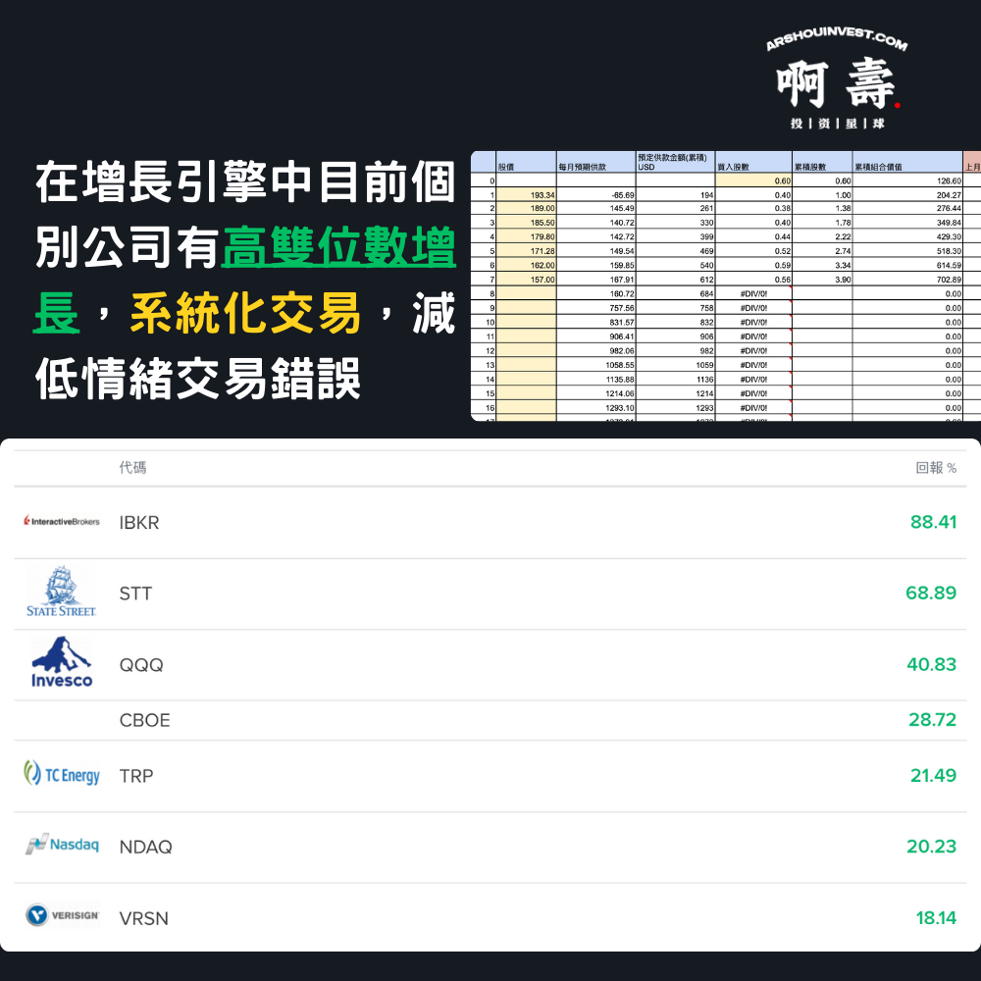Select the IBKR ticker row

pyautogui.click(x=490, y=523)
